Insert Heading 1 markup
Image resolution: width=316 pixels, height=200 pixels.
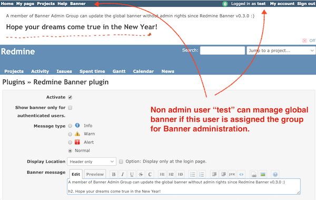click(x=162, y=174)
